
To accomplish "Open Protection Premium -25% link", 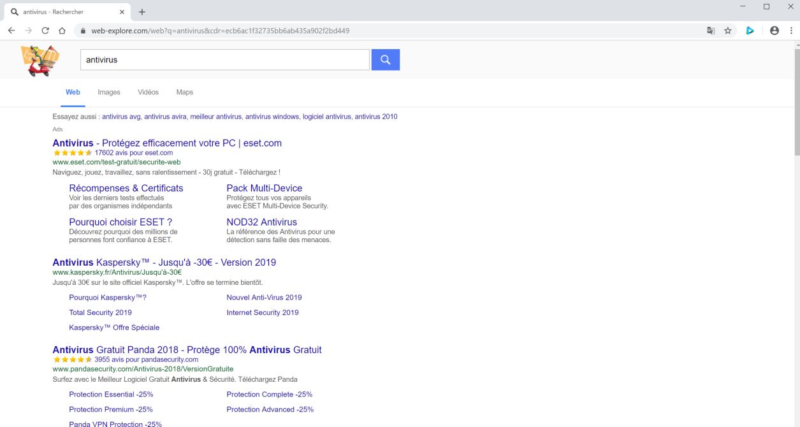I will click(111, 410).
